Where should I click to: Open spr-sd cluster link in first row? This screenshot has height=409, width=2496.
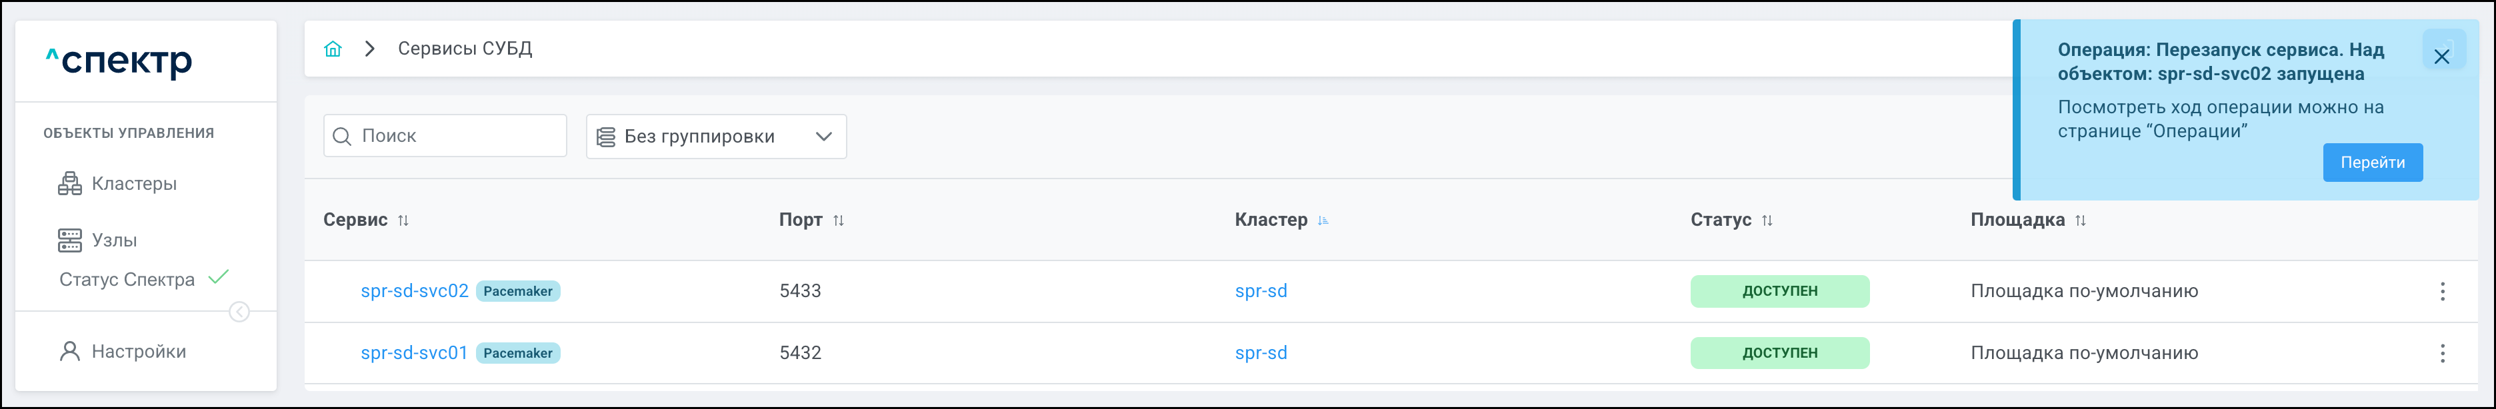(1261, 292)
